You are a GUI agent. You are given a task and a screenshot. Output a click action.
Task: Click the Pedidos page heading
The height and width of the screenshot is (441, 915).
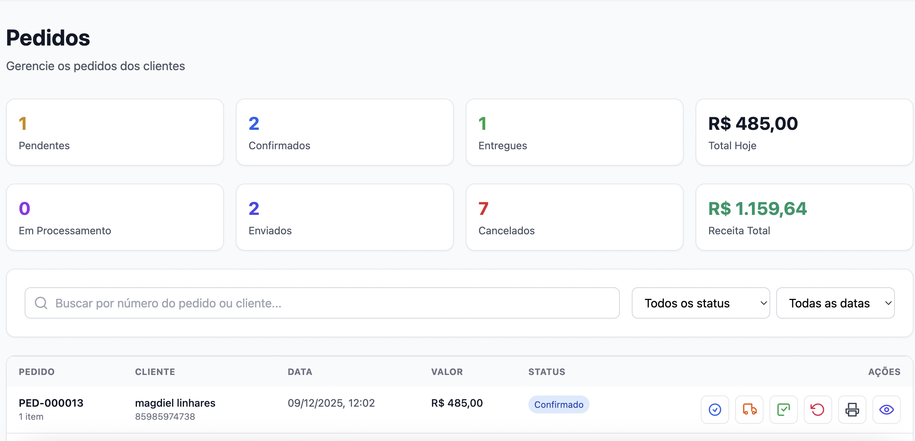tap(48, 38)
